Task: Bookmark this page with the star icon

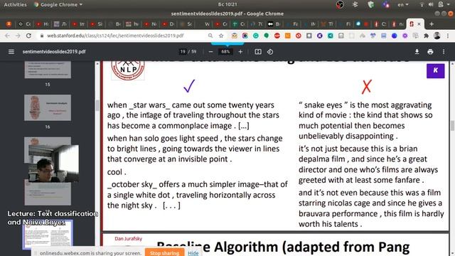Action: pos(221,36)
